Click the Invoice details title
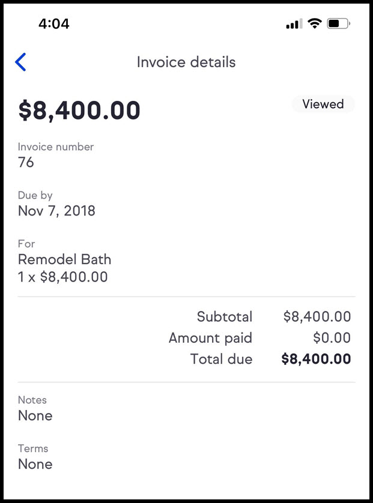Viewport: 373px width, 503px height. point(186,62)
